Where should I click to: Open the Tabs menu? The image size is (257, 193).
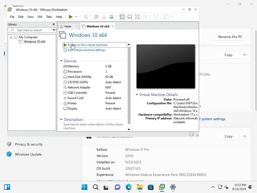[49, 17]
